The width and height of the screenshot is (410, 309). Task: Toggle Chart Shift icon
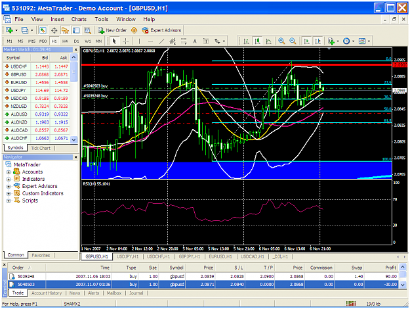pos(318,41)
